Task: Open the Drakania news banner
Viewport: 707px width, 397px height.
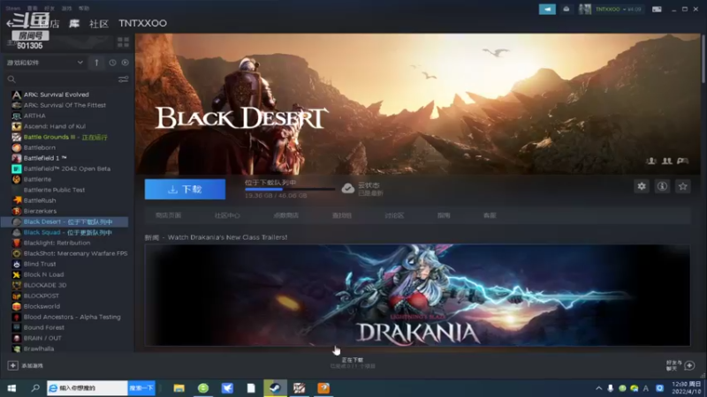Action: coord(417,296)
